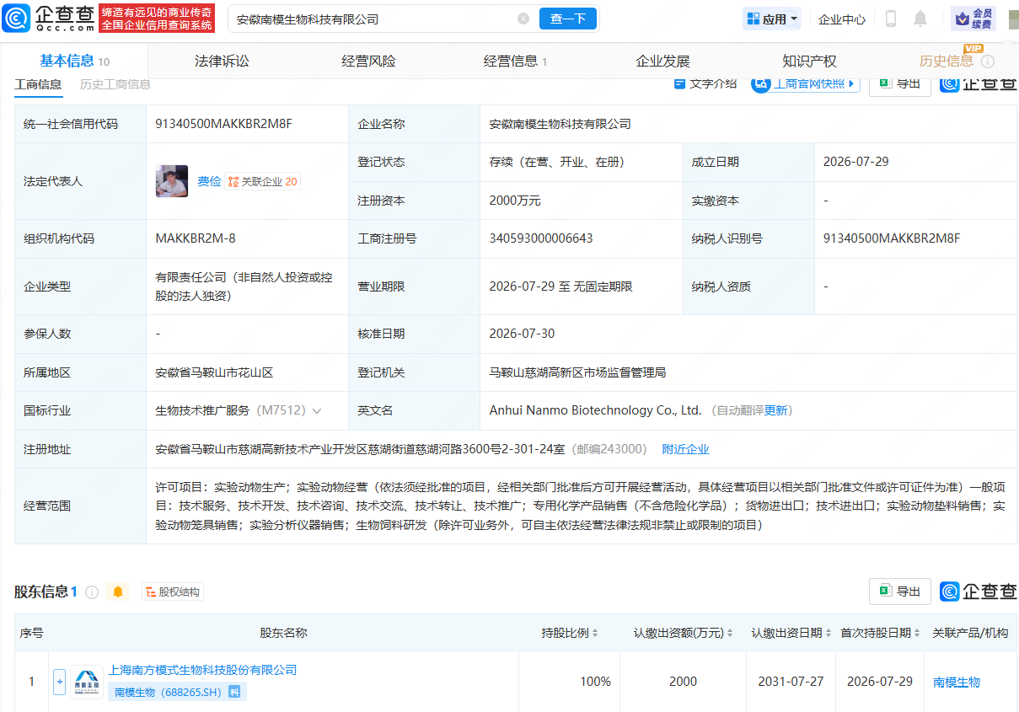This screenshot has width=1019, height=712.
Task: Switch to the 知识产权 tab
Action: pyautogui.click(x=809, y=61)
